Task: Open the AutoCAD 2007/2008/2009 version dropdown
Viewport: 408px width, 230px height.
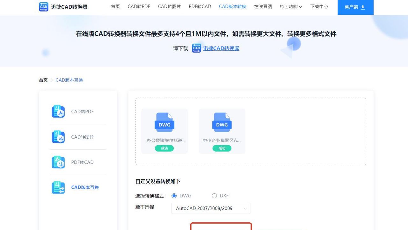Action: tap(210, 208)
